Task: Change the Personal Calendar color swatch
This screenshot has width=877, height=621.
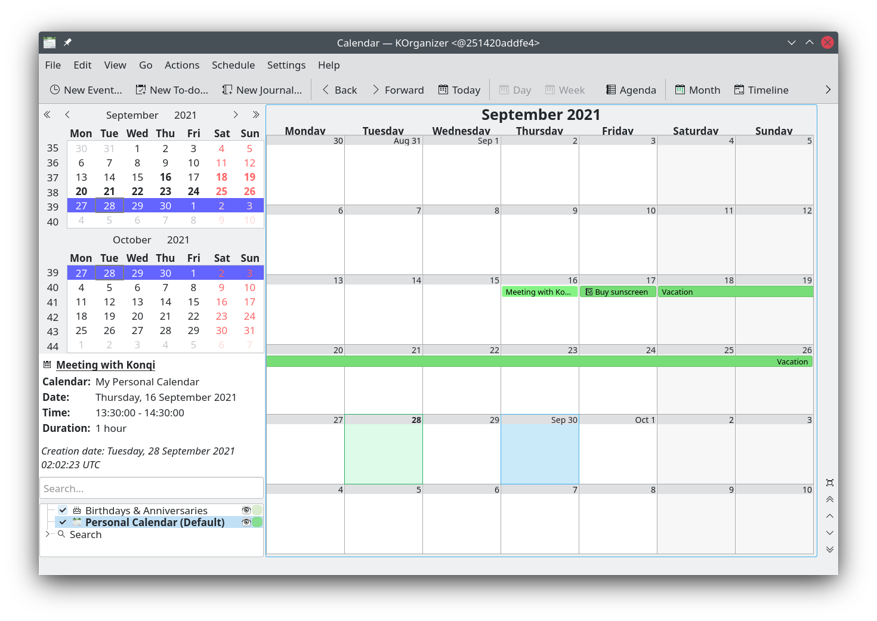Action: pyautogui.click(x=257, y=522)
